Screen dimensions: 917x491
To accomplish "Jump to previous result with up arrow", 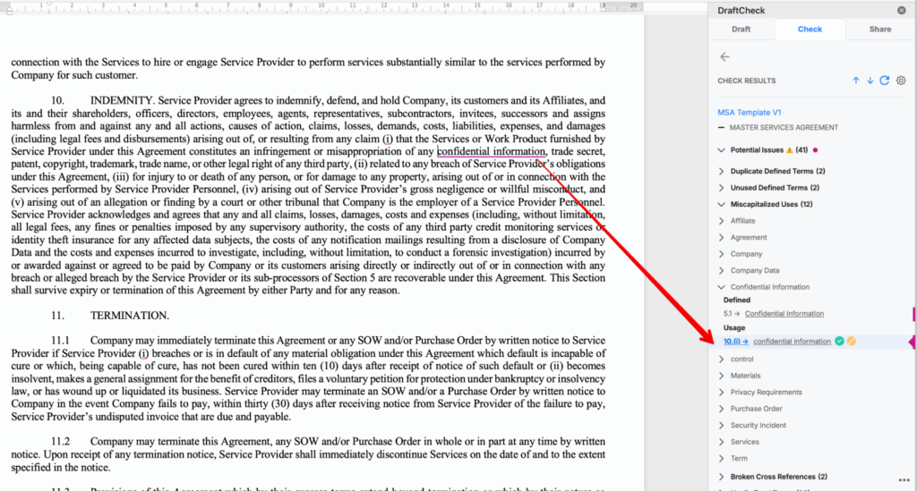I will tap(855, 80).
